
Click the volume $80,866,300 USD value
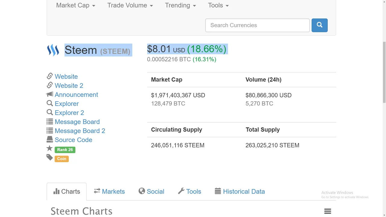268,95
